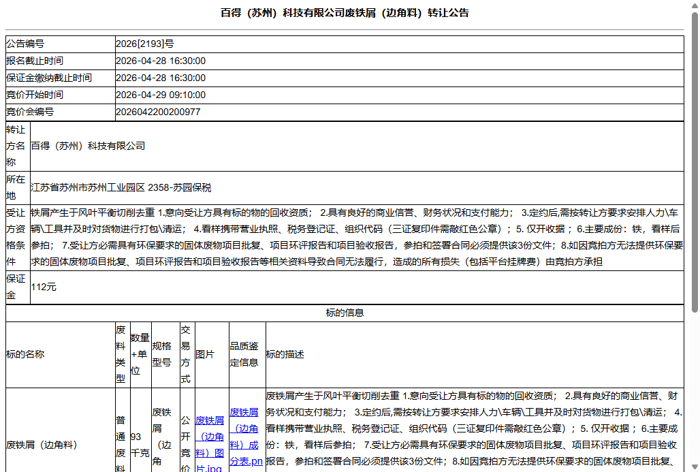Click the 竞价会编号 label
Image resolution: width=700 pixels, height=472 pixels.
coord(30,112)
